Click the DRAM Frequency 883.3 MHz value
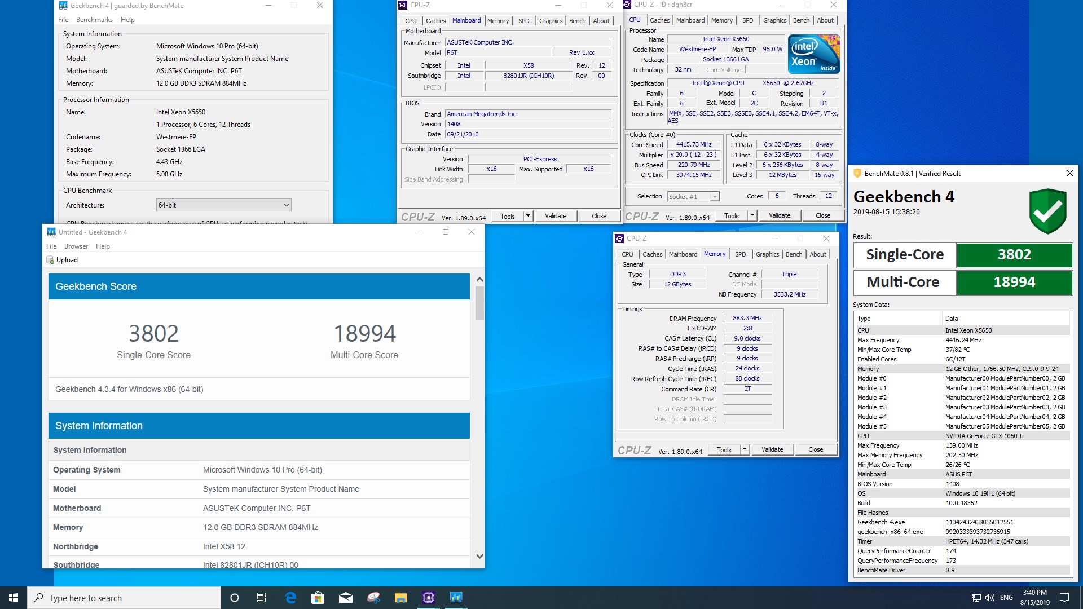 [747, 319]
